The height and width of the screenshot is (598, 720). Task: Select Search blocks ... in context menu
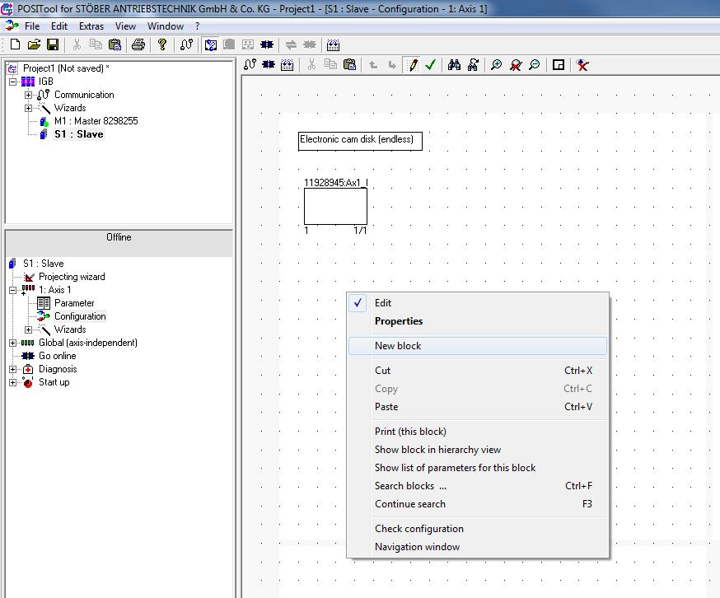point(478,486)
